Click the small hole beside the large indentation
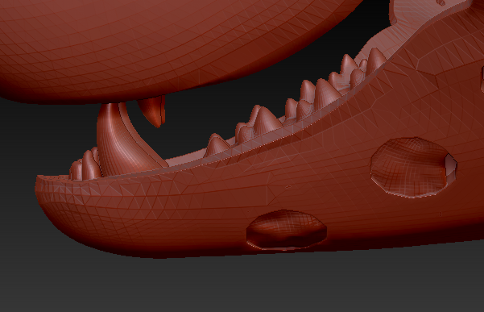Viewport: 484px width, 312px height. click(451, 164)
